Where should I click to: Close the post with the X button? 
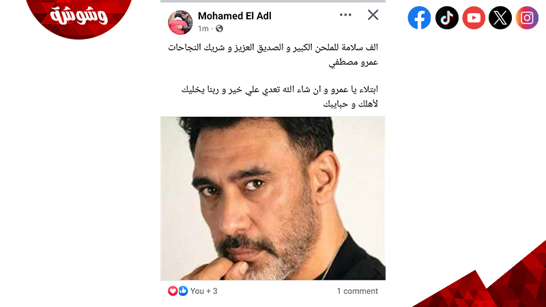coord(373,15)
